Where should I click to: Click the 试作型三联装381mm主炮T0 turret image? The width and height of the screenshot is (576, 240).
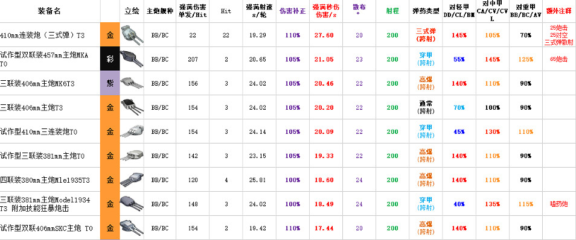(131, 156)
